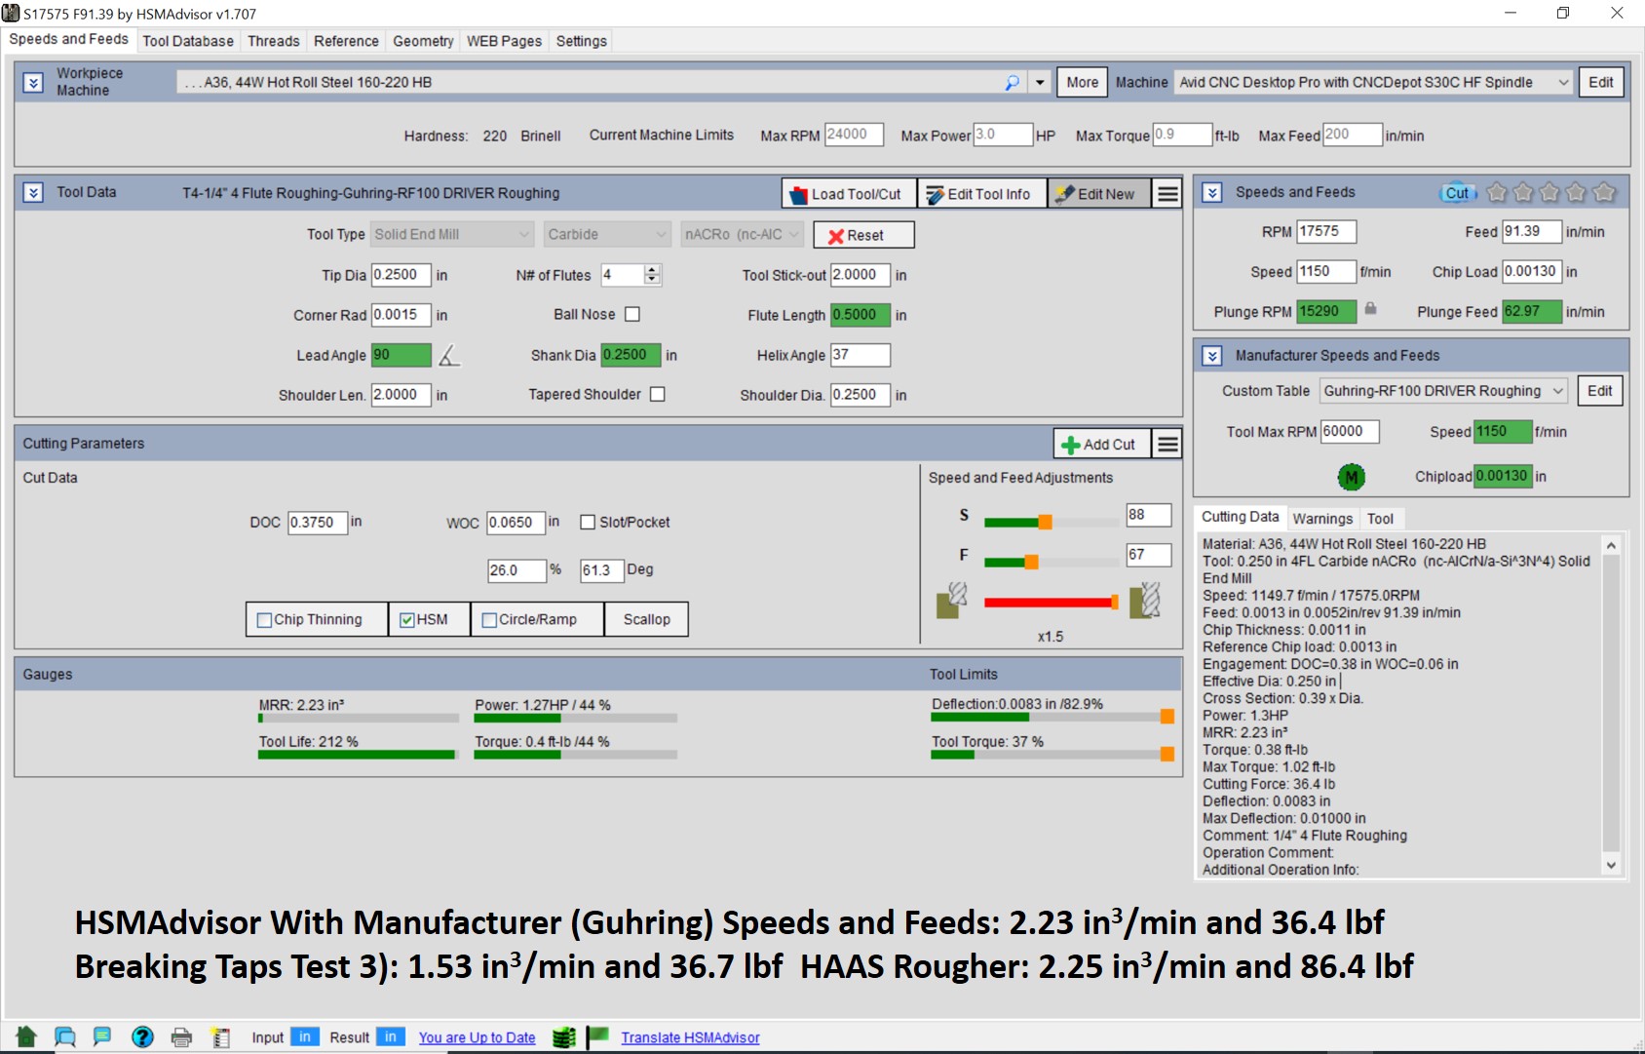Click the Translate HSMAdvisor link
Image resolution: width=1645 pixels, height=1054 pixels.
tap(690, 1037)
